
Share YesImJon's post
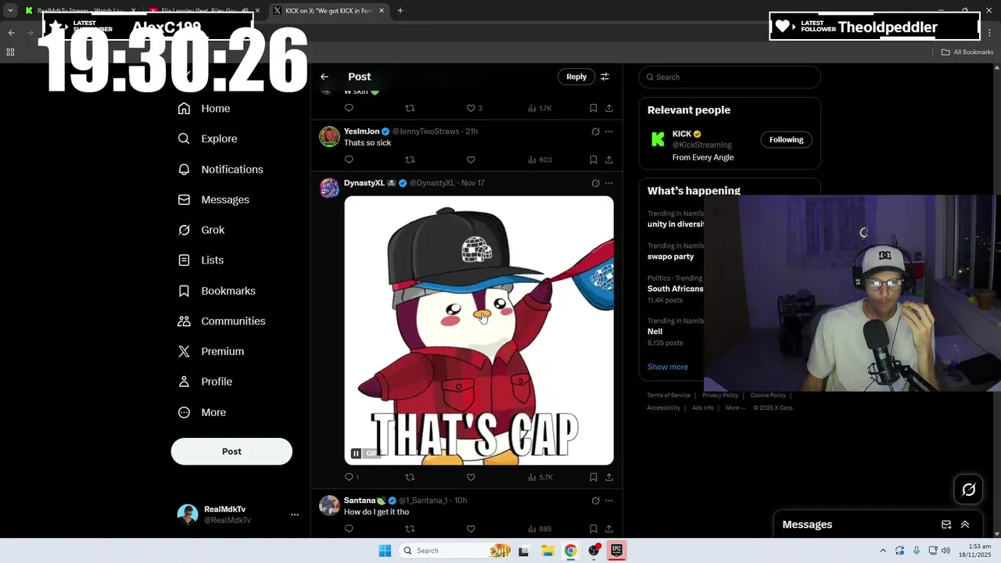point(609,160)
